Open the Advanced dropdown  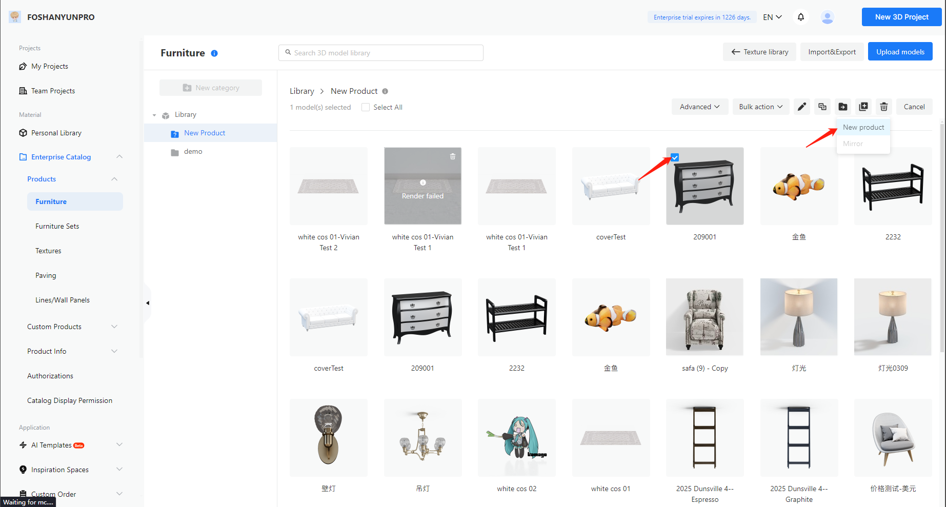[700, 107]
